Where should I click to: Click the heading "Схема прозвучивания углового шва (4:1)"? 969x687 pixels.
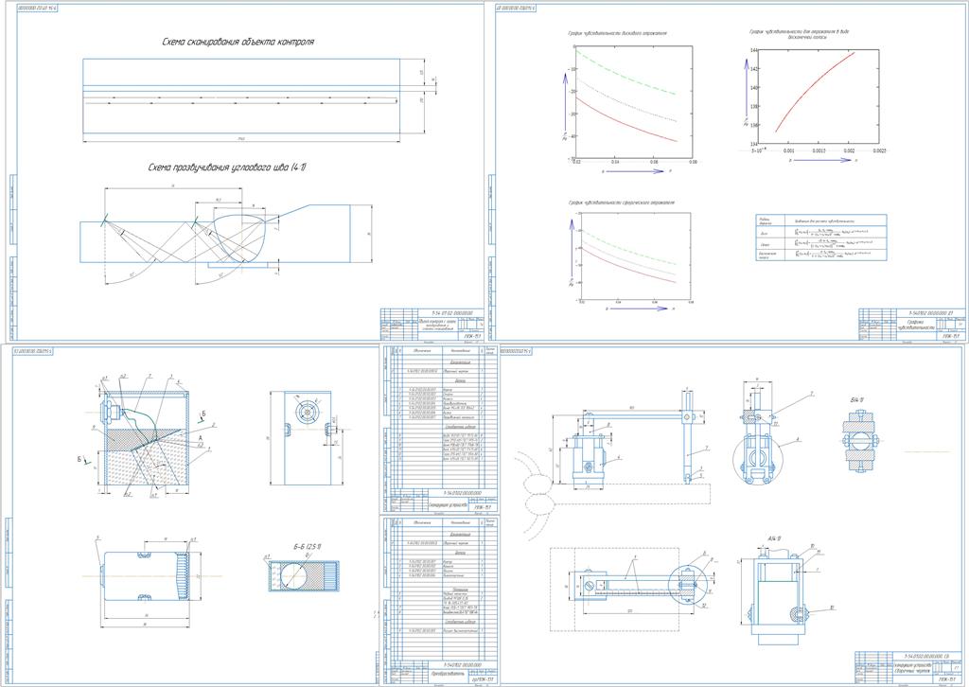pos(227,167)
